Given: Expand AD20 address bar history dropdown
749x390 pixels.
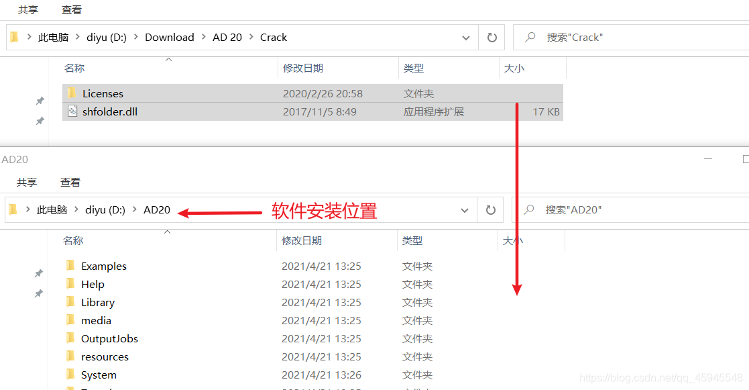Looking at the screenshot, I should tap(465, 210).
